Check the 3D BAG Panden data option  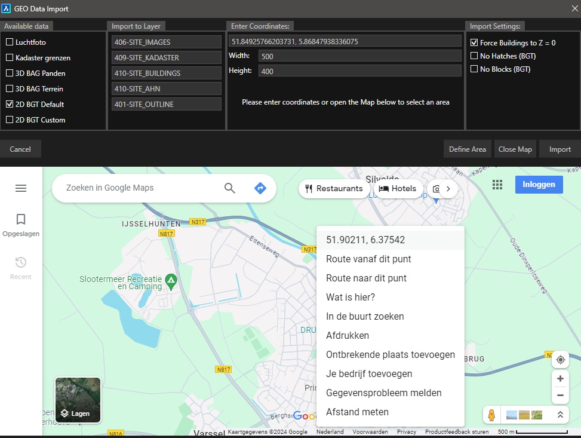(9, 73)
